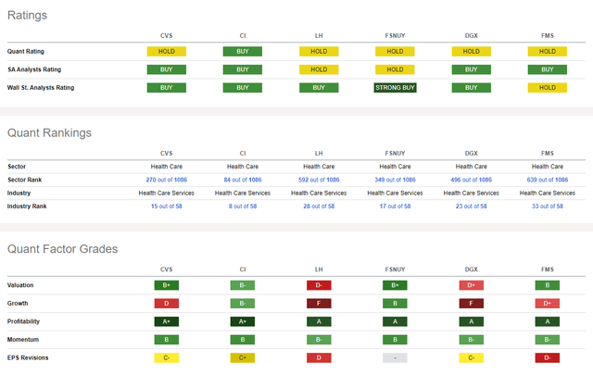Screen dimensions: 593x375
Task: Select FMS Momentum grade B-
Action: [x=548, y=340]
